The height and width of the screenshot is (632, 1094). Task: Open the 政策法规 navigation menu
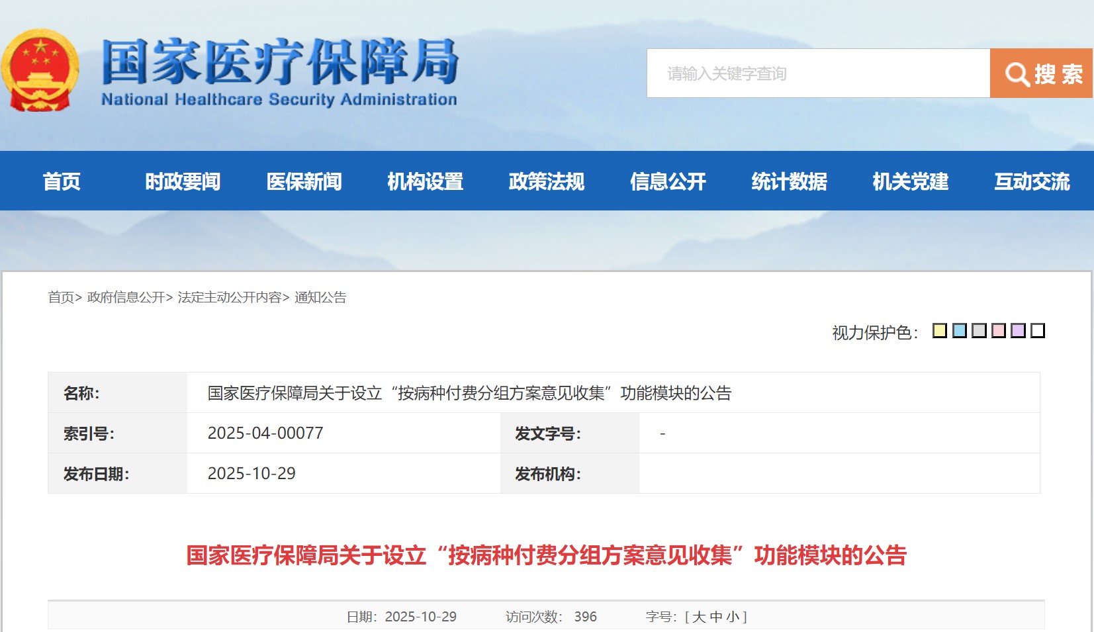[x=547, y=181]
